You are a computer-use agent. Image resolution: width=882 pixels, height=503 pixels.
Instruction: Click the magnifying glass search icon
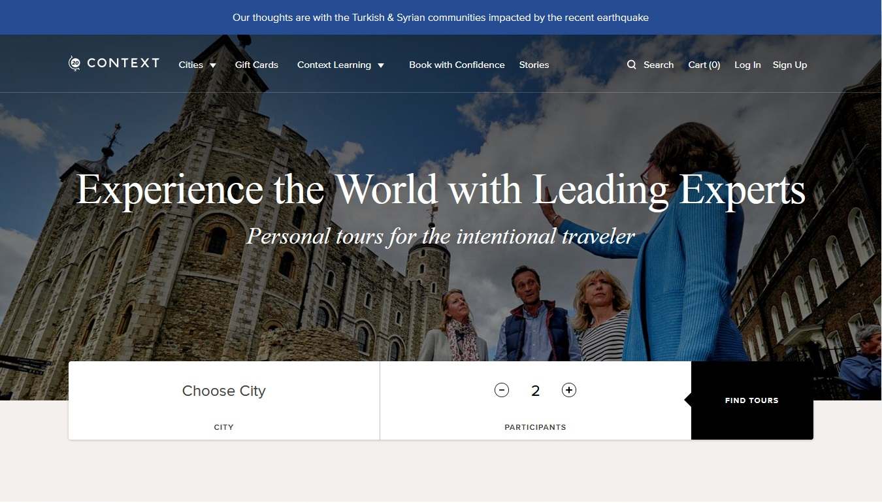(631, 65)
